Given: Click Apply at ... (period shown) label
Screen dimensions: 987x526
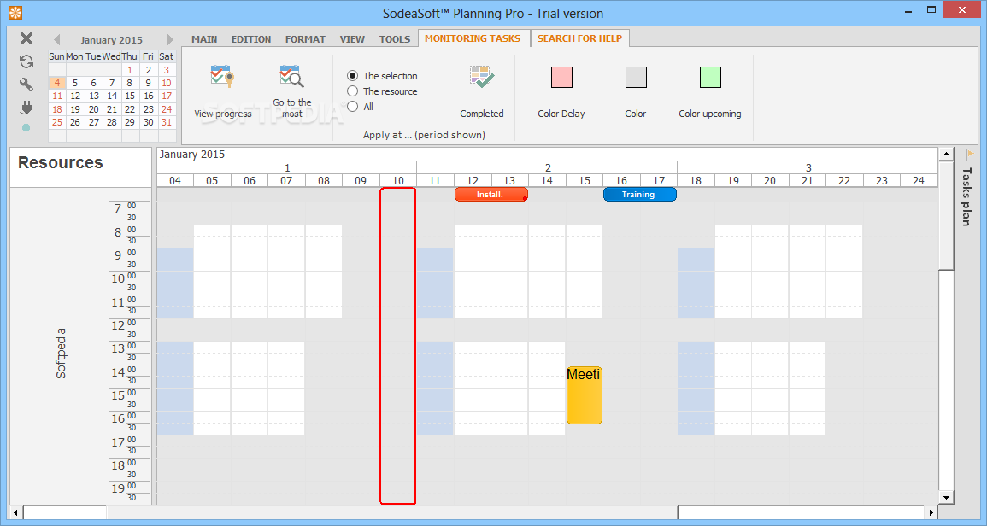Looking at the screenshot, I should coord(424,135).
